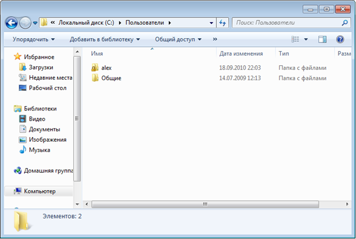Expand the view options dropdown arrow
The height and width of the screenshot is (239, 356).
[306, 40]
